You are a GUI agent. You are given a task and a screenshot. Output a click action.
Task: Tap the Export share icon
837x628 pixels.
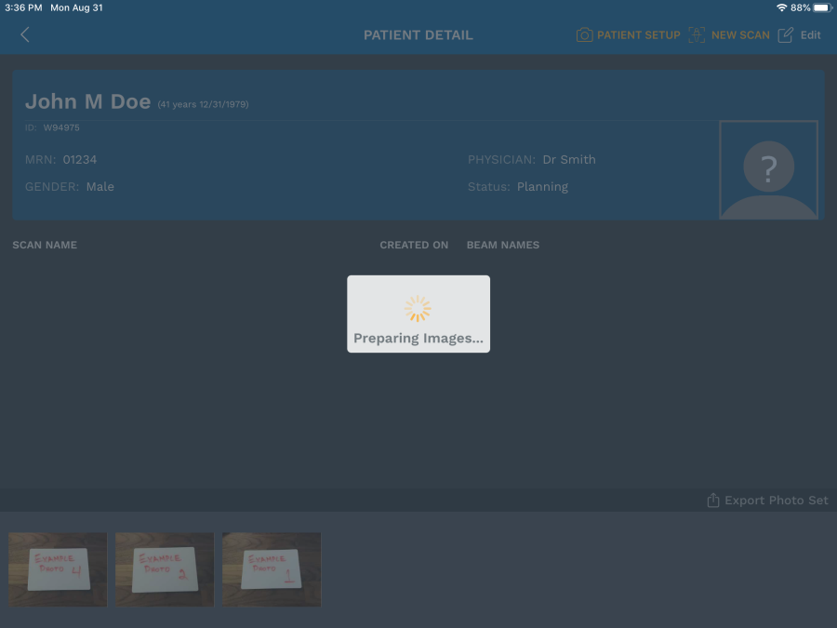713,501
